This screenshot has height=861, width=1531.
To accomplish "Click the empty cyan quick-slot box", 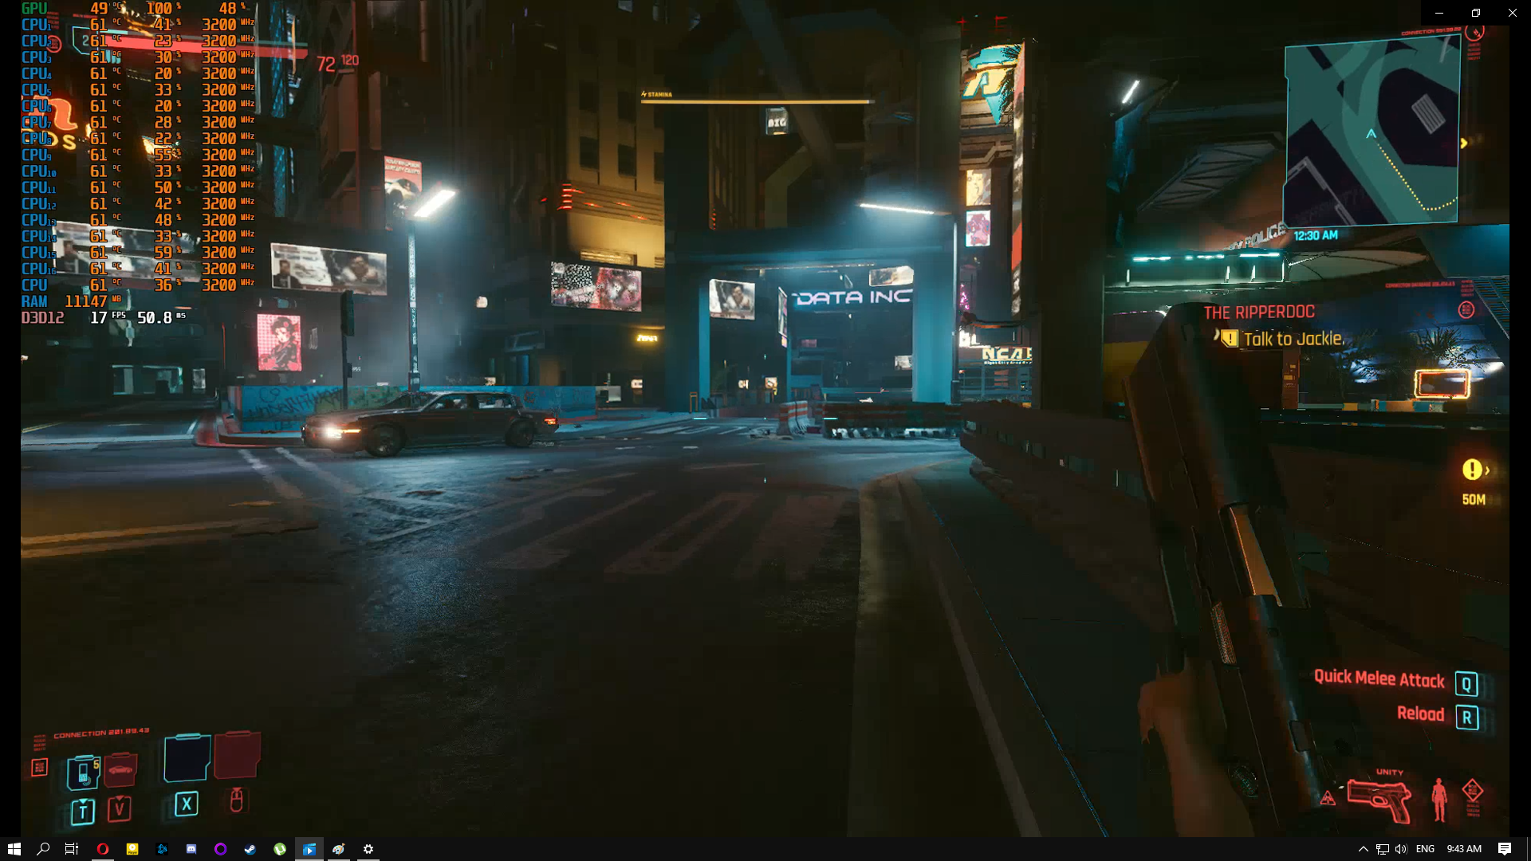I will coord(187,757).
